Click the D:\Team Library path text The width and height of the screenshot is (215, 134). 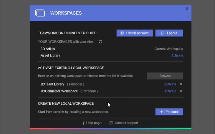pyautogui.click(x=52, y=84)
